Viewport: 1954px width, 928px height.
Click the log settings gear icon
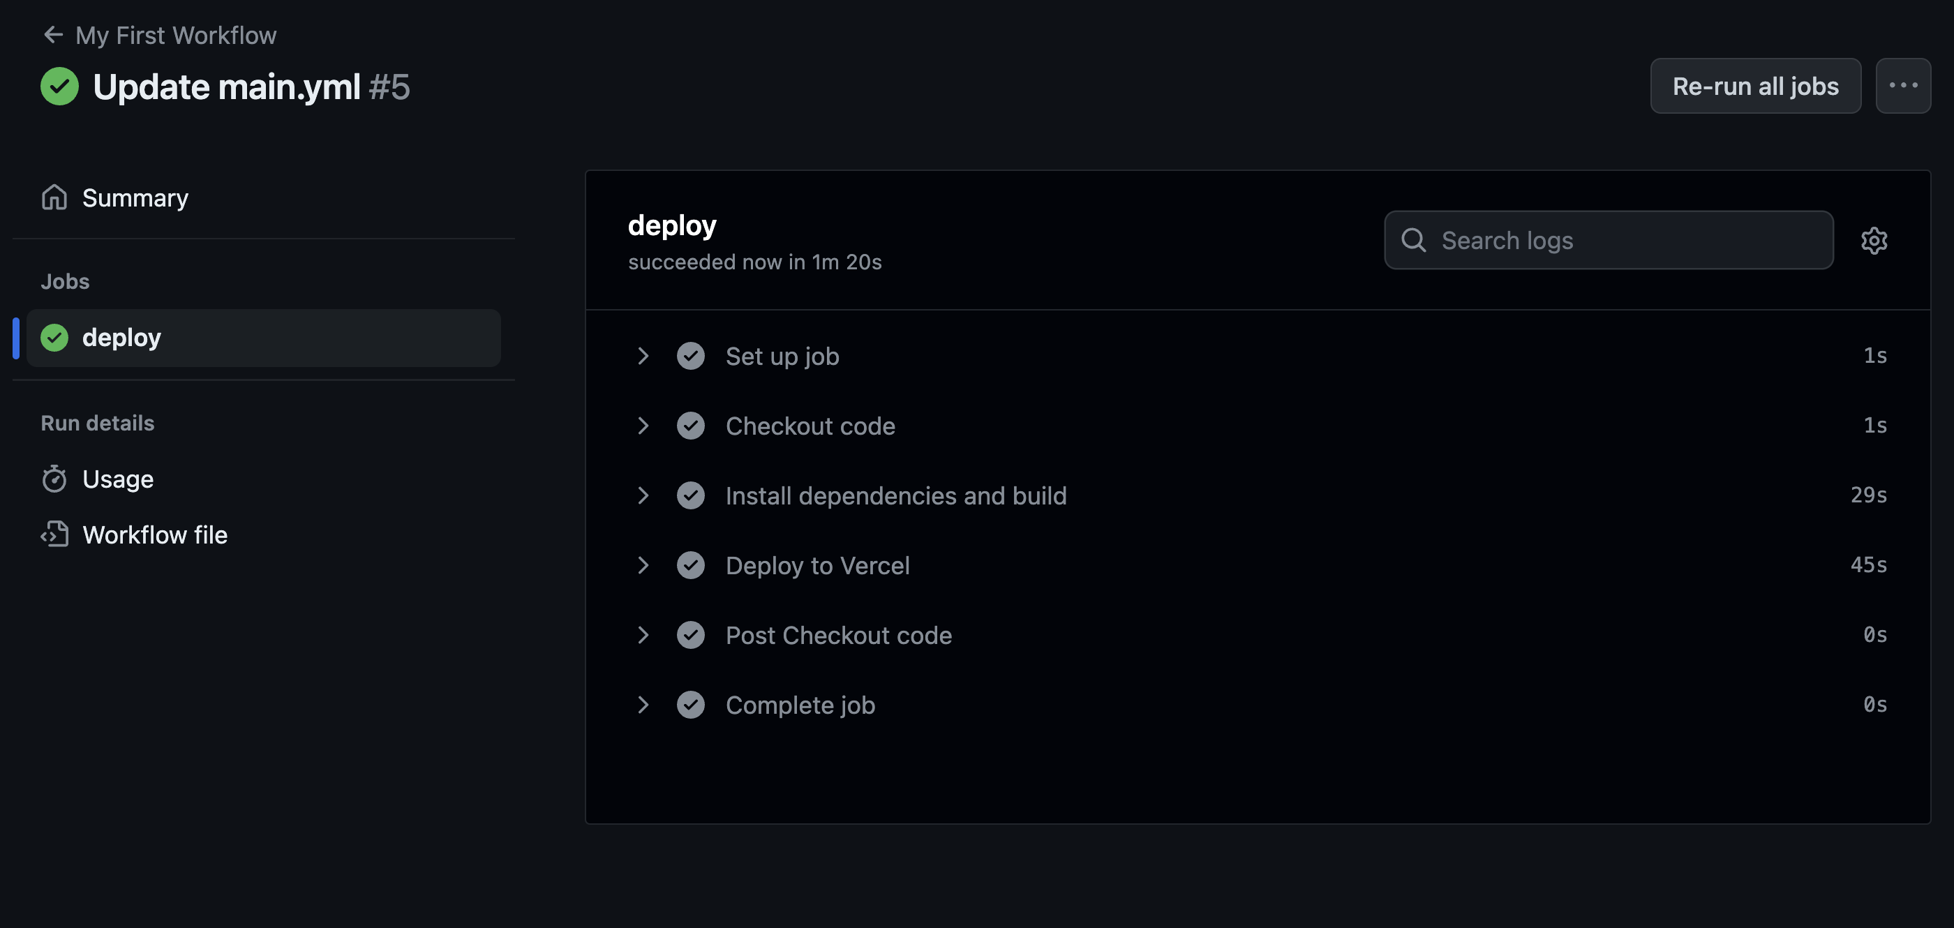pos(1874,240)
